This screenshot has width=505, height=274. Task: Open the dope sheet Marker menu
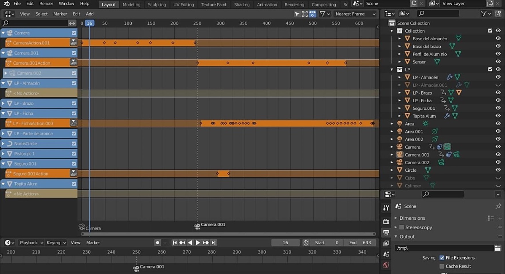[x=60, y=14]
